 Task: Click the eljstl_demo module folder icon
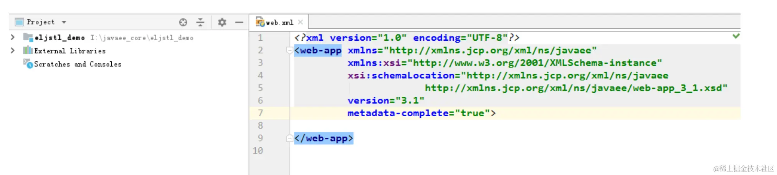(x=28, y=37)
